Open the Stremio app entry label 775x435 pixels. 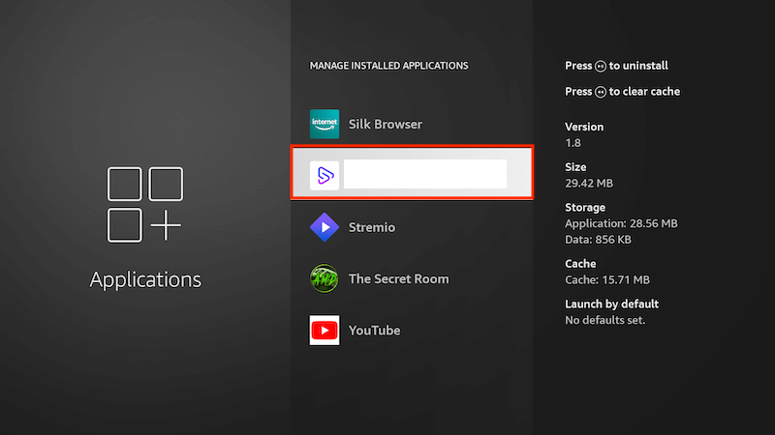tap(372, 227)
